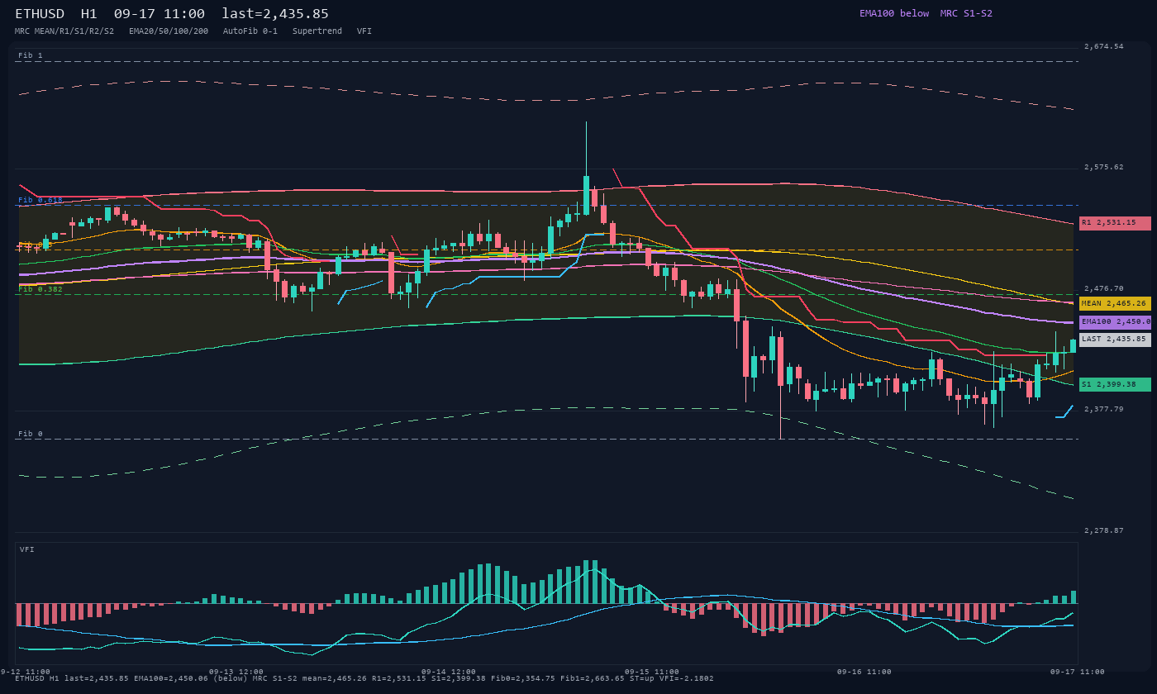
Task: Click the 2,674.54 price axis label
Action: coord(1104,46)
